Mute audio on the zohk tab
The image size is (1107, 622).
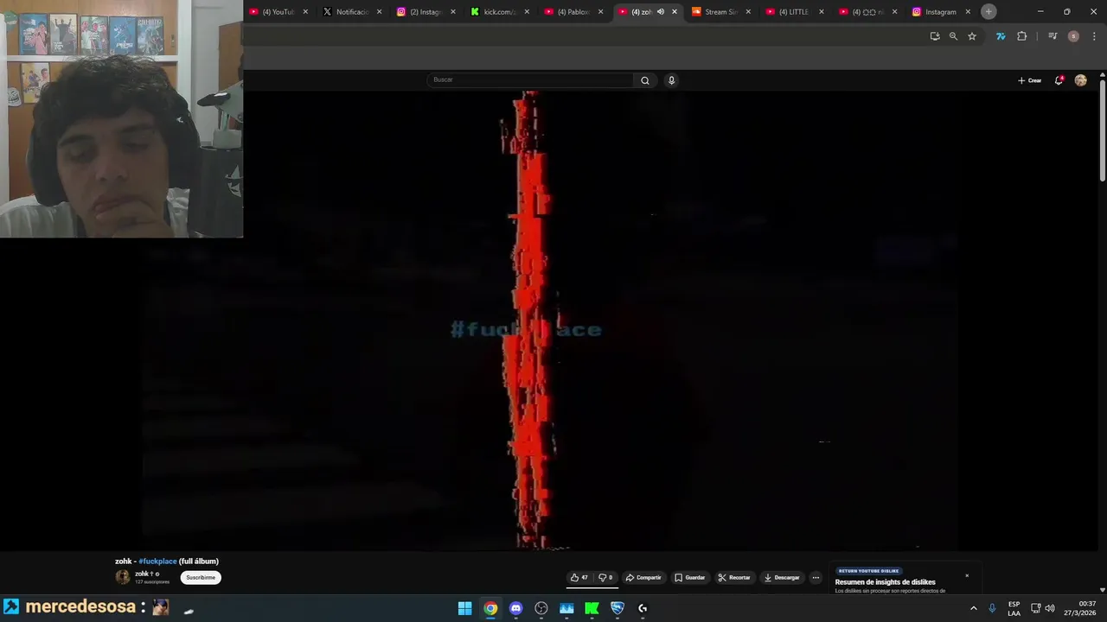[661, 12]
